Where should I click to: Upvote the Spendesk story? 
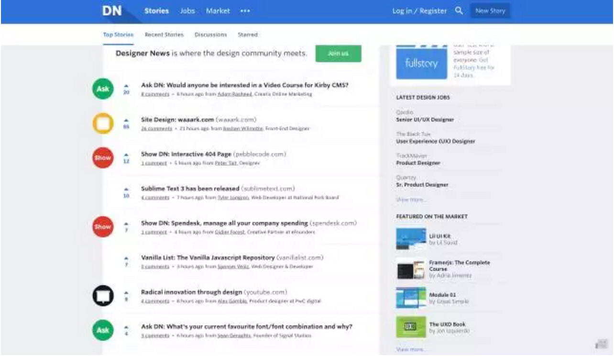tap(126, 223)
